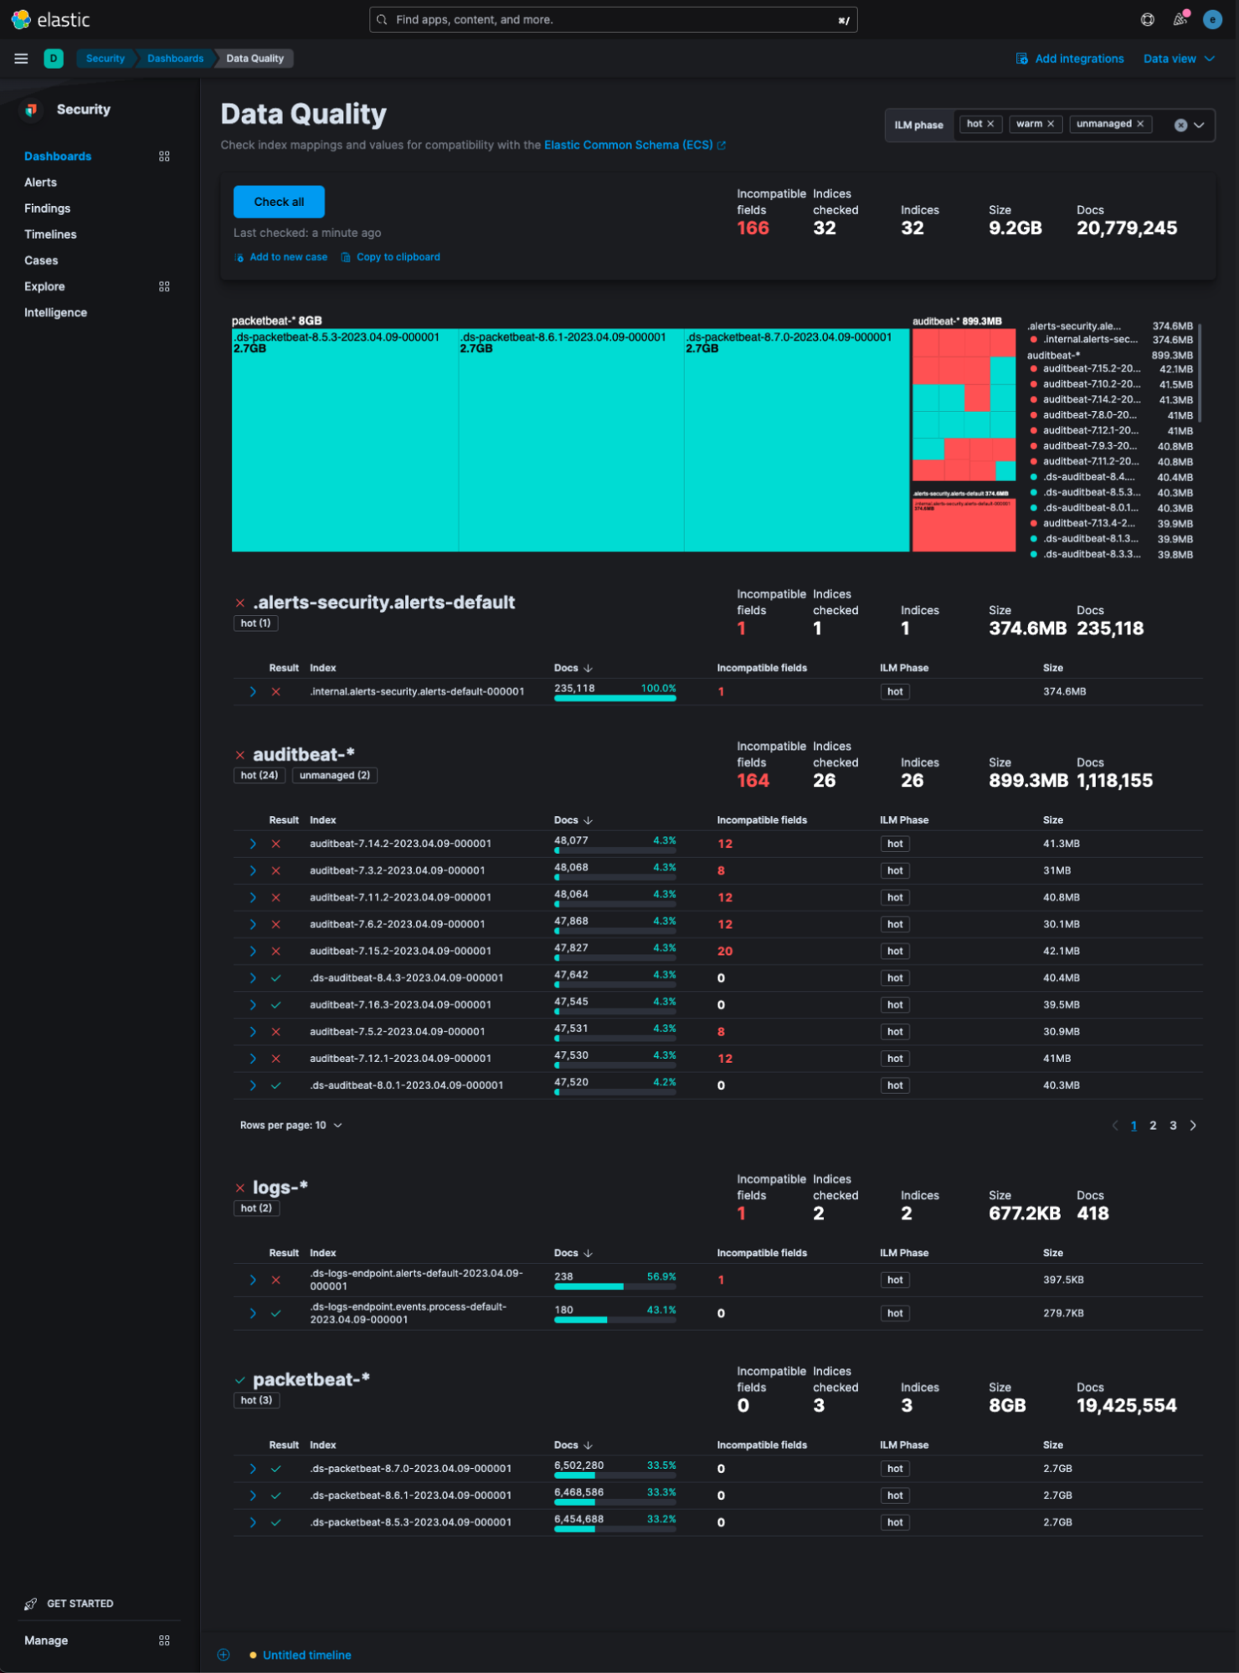Click the red alerts-security treemap block
Viewport: 1239px width, 1673px height.
[x=964, y=526]
